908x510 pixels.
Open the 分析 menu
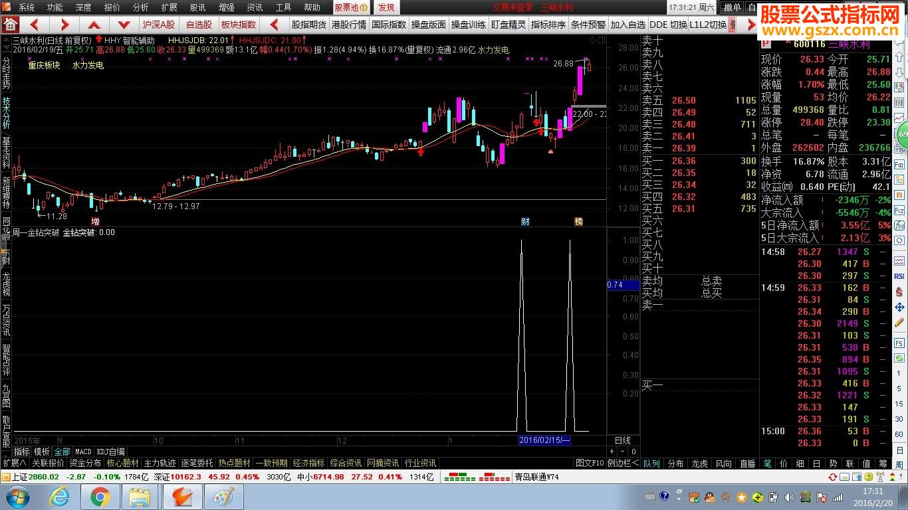click(x=141, y=7)
